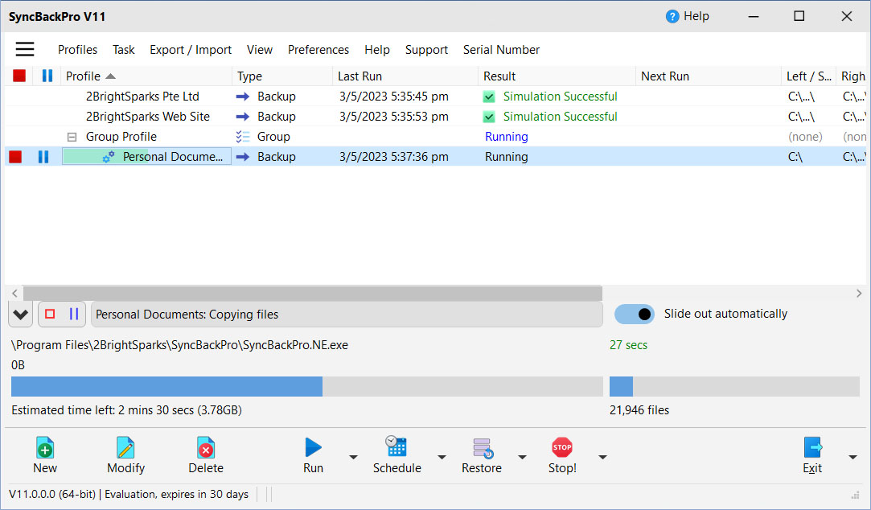Screen dimensions: 871x510
Task: Select the 2BrightSparks Pte Ltd profile
Action: click(142, 97)
